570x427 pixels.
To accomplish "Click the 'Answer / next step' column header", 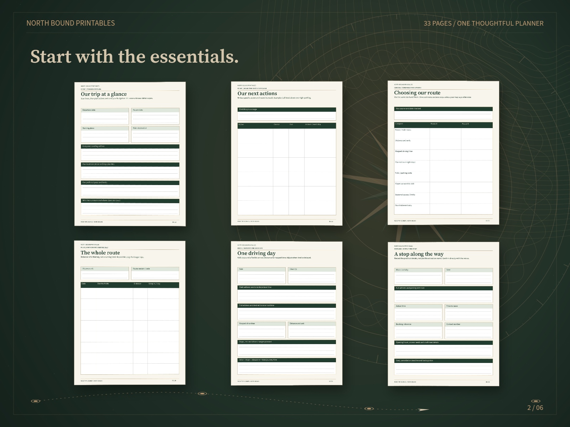I will (313, 125).
